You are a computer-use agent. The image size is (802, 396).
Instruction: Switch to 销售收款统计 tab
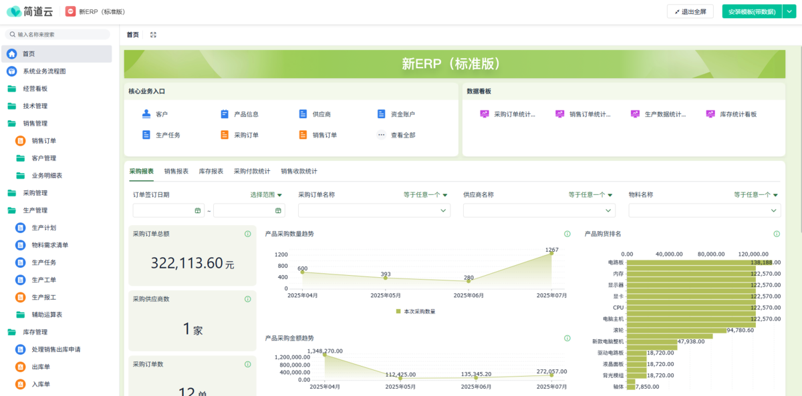click(299, 172)
